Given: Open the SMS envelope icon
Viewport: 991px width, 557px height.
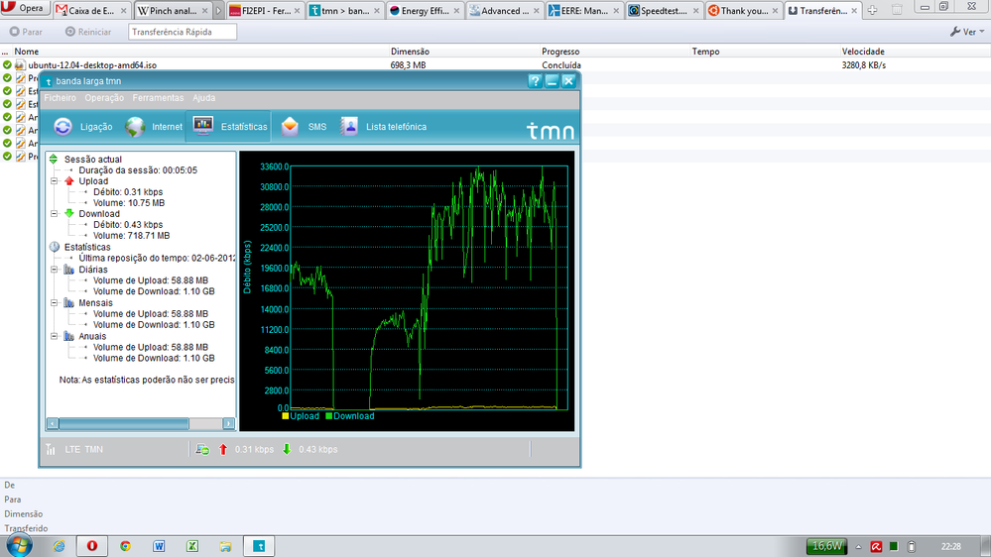Looking at the screenshot, I should coord(290,127).
